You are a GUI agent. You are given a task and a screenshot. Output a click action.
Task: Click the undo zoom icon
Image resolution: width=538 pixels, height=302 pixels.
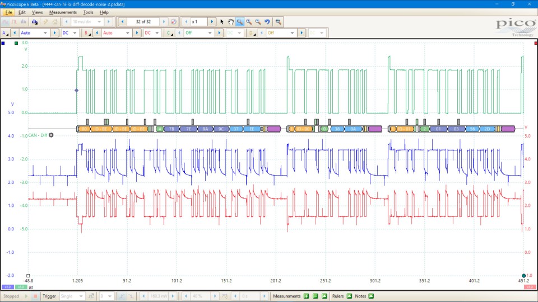[x=267, y=22]
